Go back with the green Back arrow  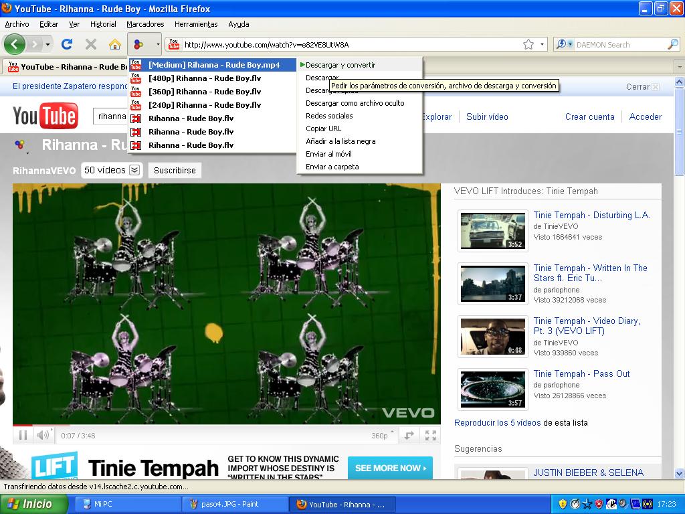(x=15, y=44)
